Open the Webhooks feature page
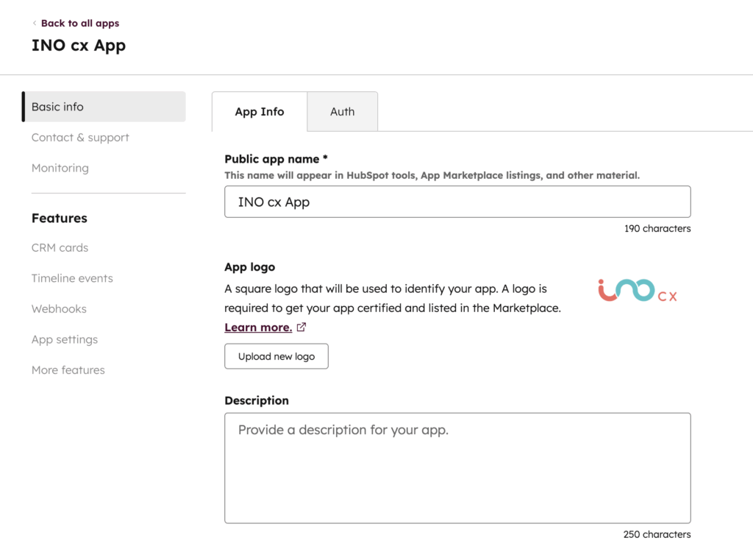The image size is (753, 549). tap(59, 309)
